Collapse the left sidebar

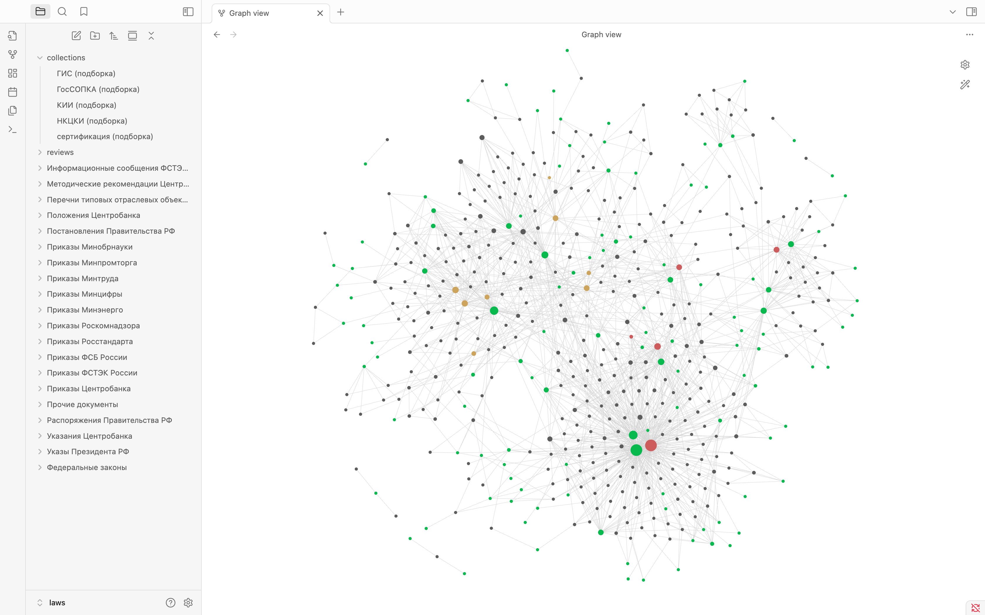pyautogui.click(x=188, y=12)
